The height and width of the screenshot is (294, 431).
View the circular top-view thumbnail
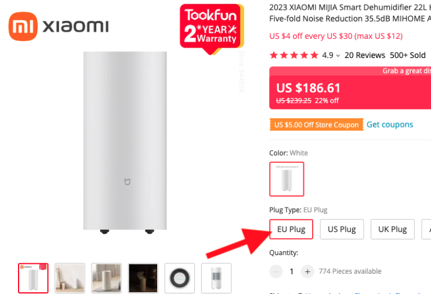[180, 278]
